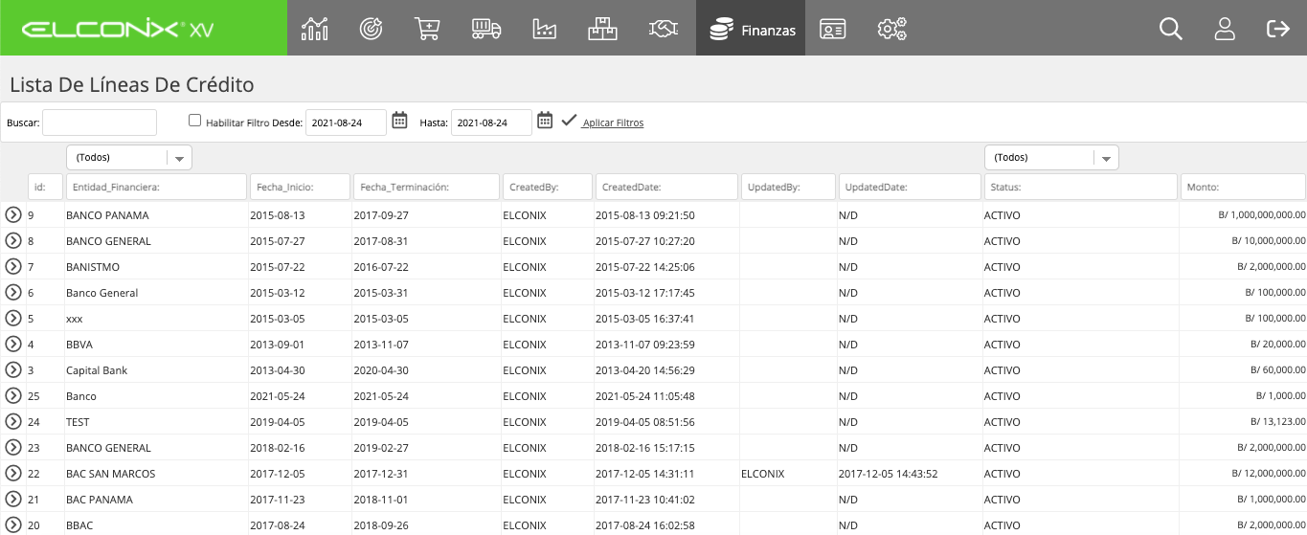1307x535 pixels.
Task: Click the Lista De Líneas De Crédito heading
Action: click(x=132, y=84)
